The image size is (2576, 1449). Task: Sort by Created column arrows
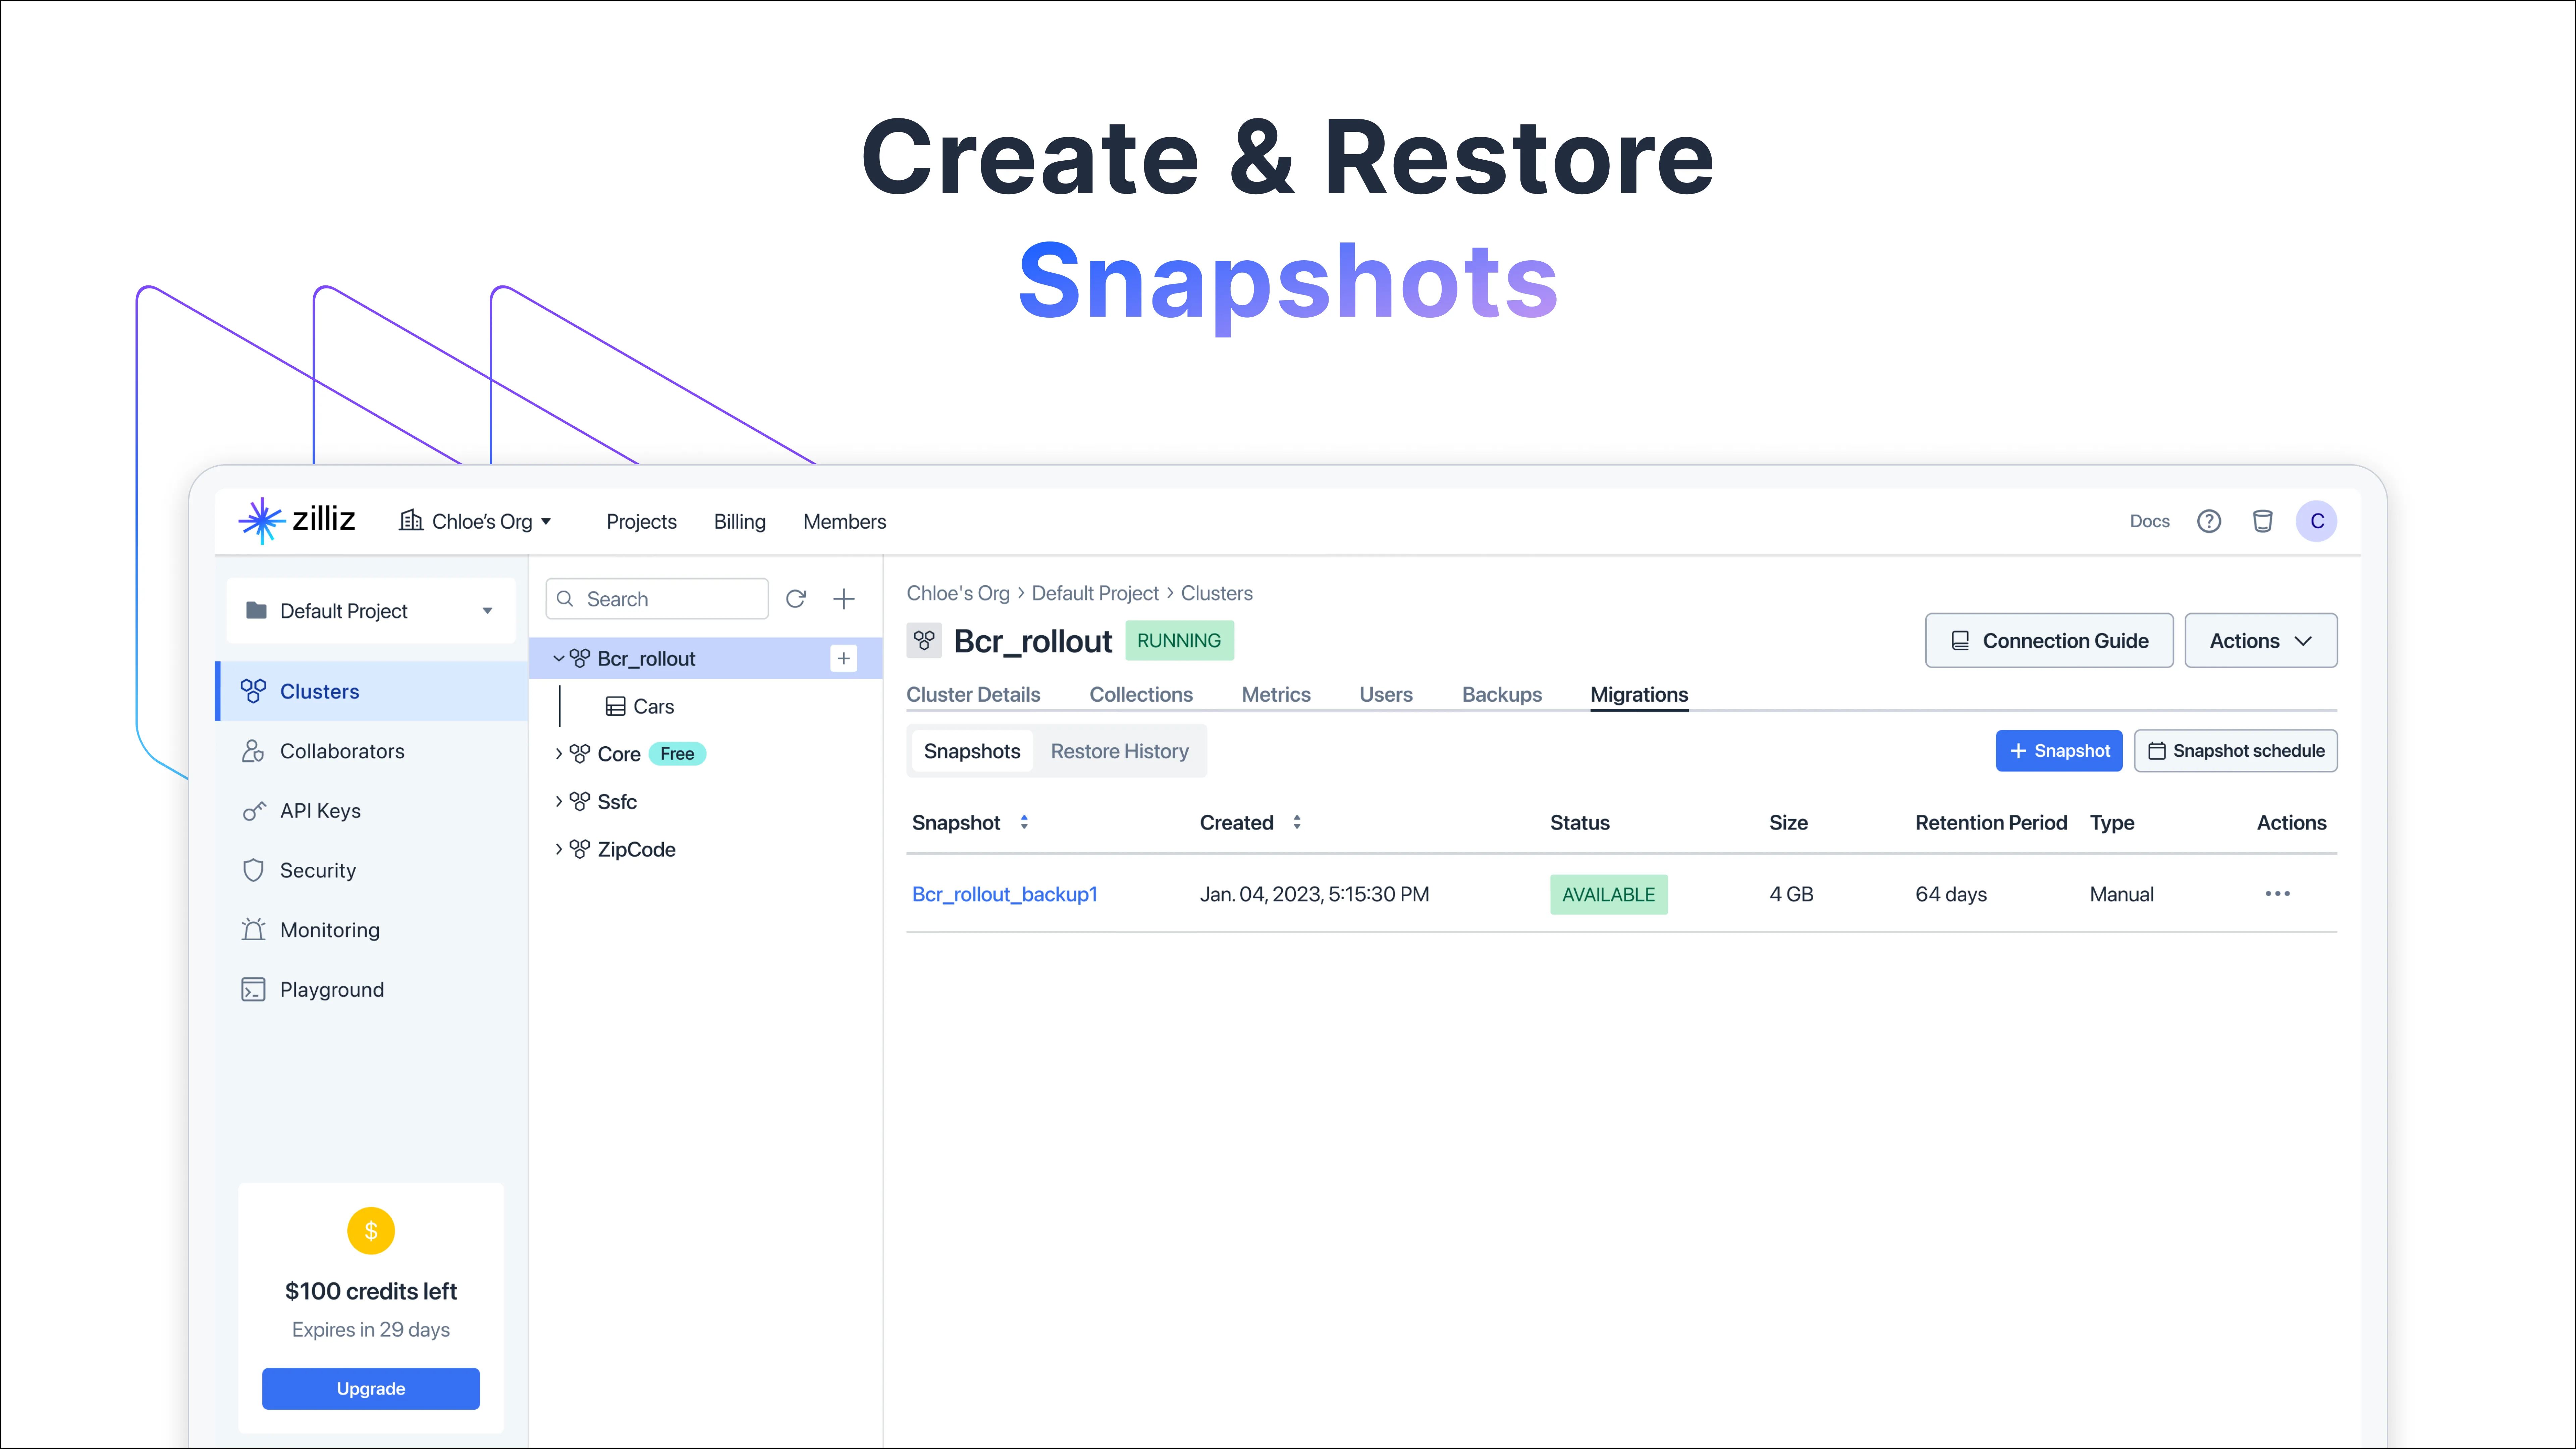1297,822
